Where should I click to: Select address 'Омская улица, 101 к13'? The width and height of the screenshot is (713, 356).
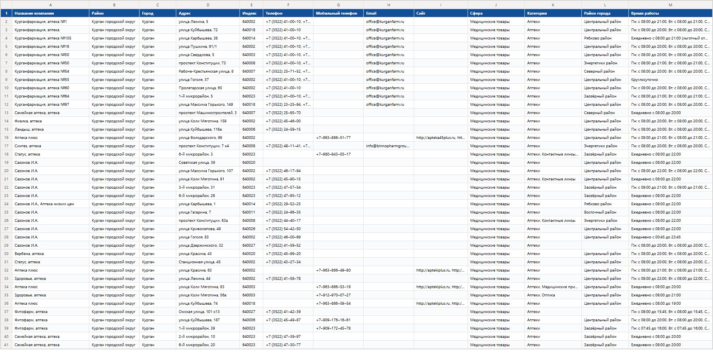pyautogui.click(x=208, y=312)
